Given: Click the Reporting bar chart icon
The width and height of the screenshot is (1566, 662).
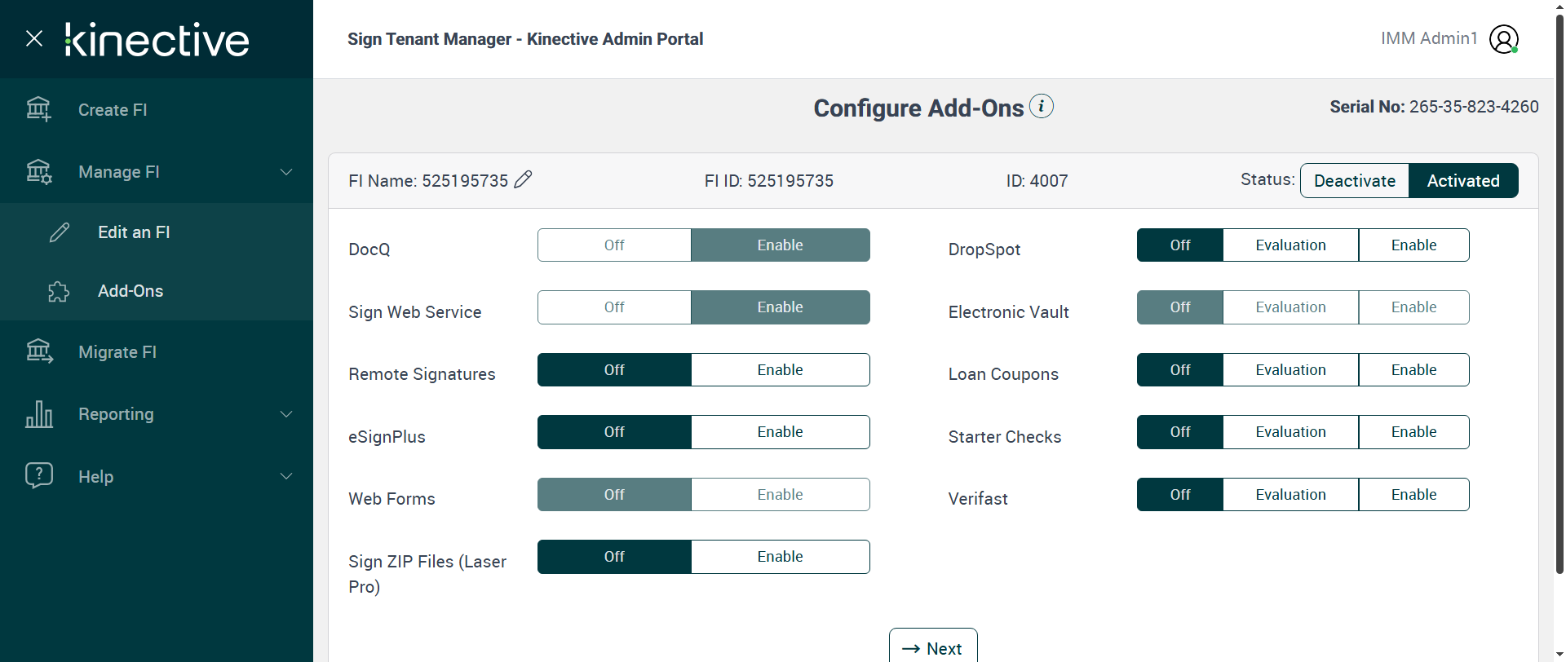Looking at the screenshot, I should point(38,414).
